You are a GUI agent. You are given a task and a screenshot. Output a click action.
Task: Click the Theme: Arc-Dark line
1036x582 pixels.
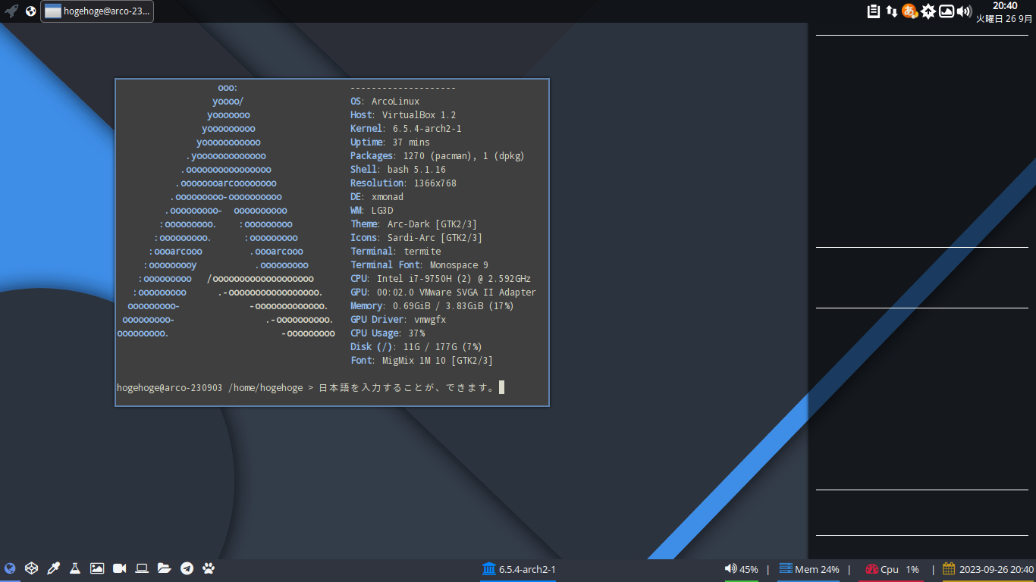tap(414, 224)
